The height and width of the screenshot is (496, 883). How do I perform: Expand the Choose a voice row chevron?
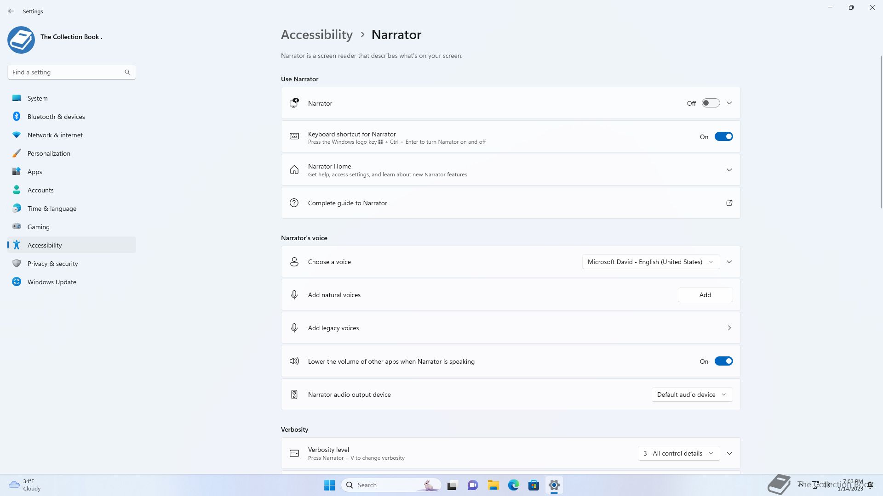[729, 262]
